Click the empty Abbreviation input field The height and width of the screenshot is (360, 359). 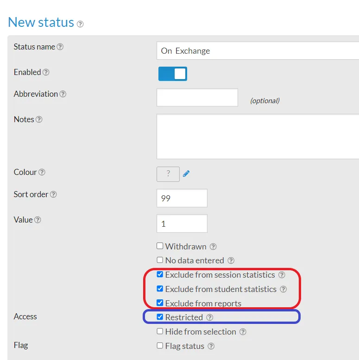click(x=197, y=97)
